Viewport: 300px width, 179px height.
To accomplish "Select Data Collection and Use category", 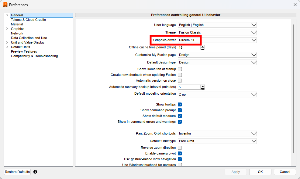I will (x=29, y=38).
